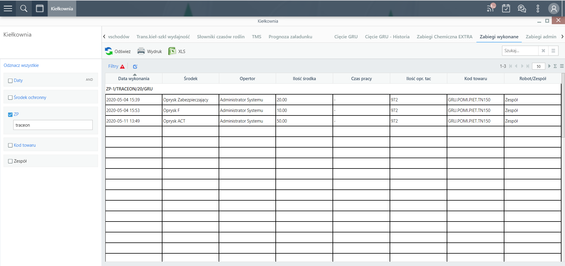Sort by Robot/Zespół column header
The image size is (565, 266).
pyautogui.click(x=533, y=79)
